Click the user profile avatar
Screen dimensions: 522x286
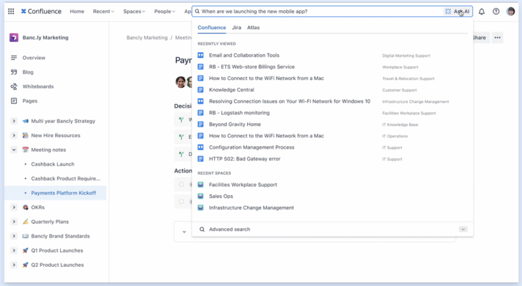click(510, 12)
